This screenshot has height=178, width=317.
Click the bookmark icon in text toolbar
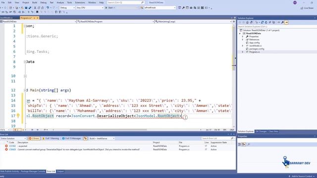37,12
